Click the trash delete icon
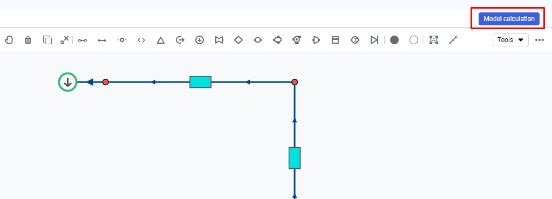The image size is (552, 199). [28, 40]
